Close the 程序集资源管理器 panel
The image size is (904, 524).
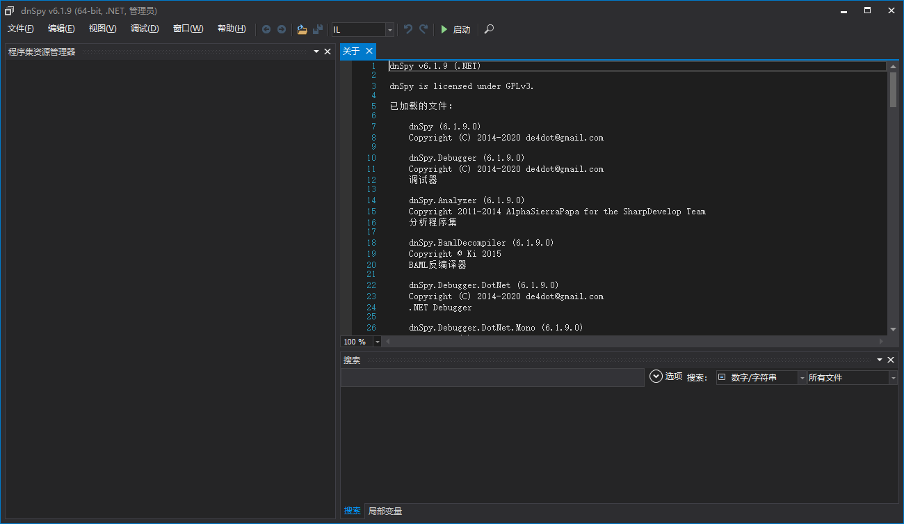point(328,51)
